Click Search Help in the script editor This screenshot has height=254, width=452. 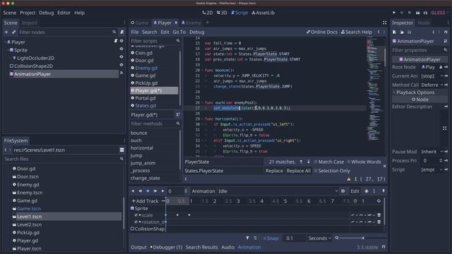click(356, 32)
